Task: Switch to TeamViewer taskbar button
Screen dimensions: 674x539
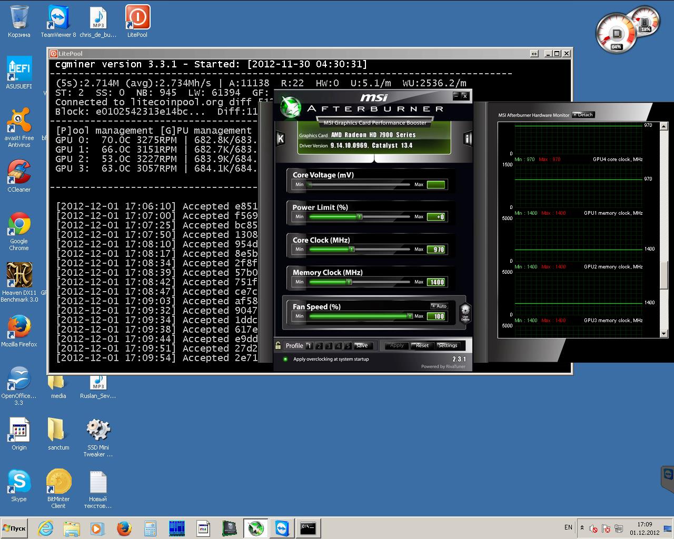Action: point(282,528)
